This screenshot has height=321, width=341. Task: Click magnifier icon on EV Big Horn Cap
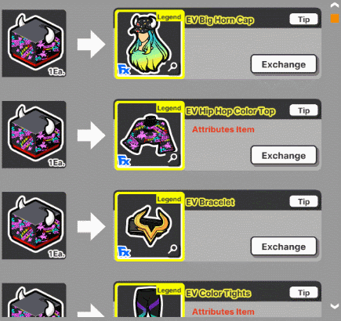[172, 67]
